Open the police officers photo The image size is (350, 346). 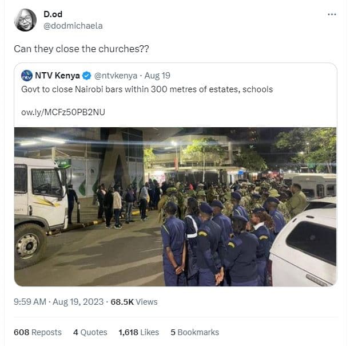(x=175, y=206)
